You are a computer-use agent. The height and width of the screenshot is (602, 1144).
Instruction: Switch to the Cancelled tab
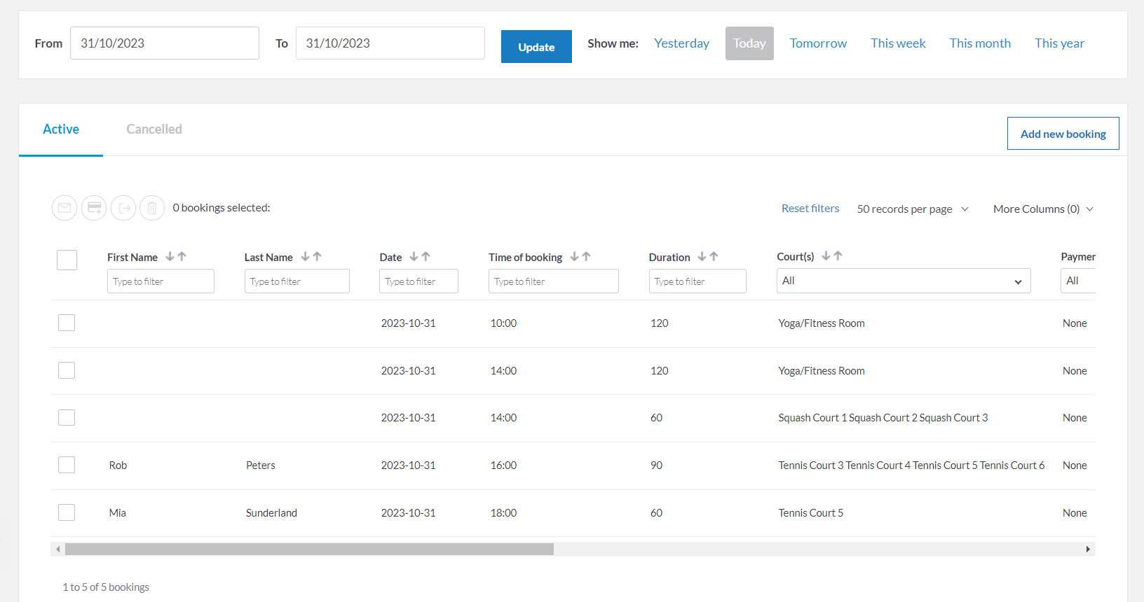[154, 129]
